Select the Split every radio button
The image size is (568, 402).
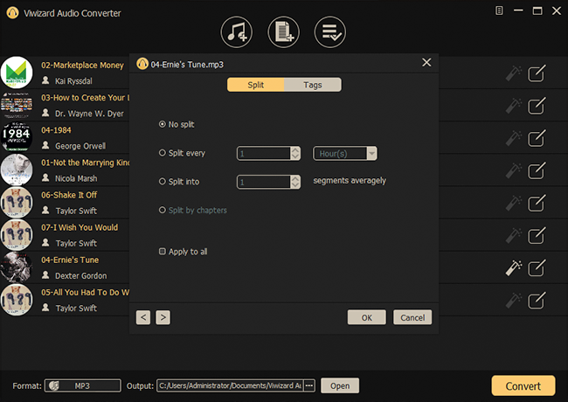163,153
